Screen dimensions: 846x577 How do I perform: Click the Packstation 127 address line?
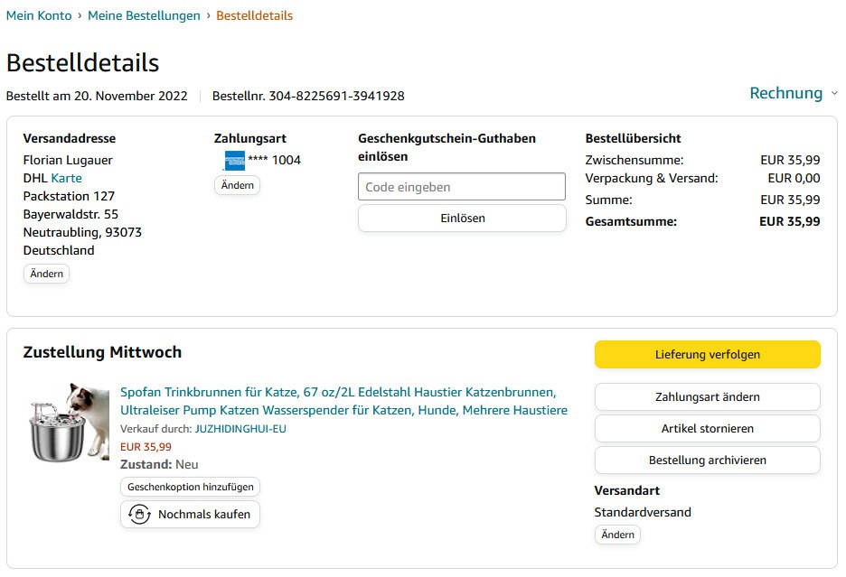(x=69, y=196)
